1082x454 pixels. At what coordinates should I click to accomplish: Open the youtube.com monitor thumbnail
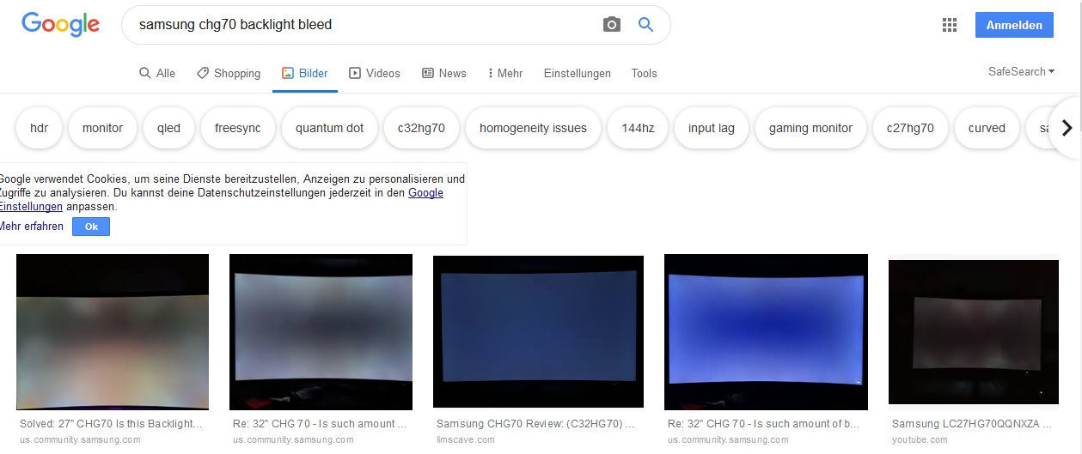pyautogui.click(x=974, y=332)
